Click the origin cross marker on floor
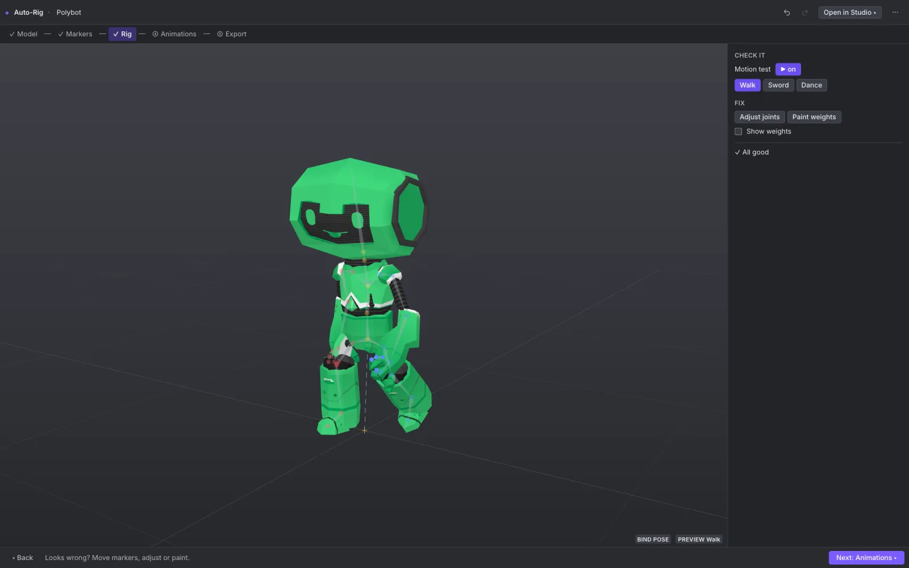The height and width of the screenshot is (568, 909). [x=364, y=431]
